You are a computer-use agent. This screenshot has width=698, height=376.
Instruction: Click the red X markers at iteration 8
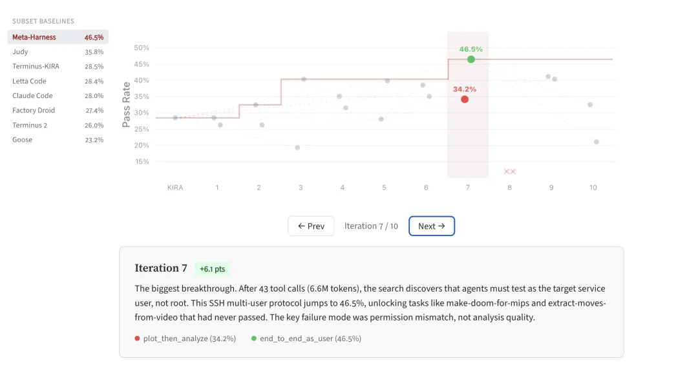coord(509,172)
